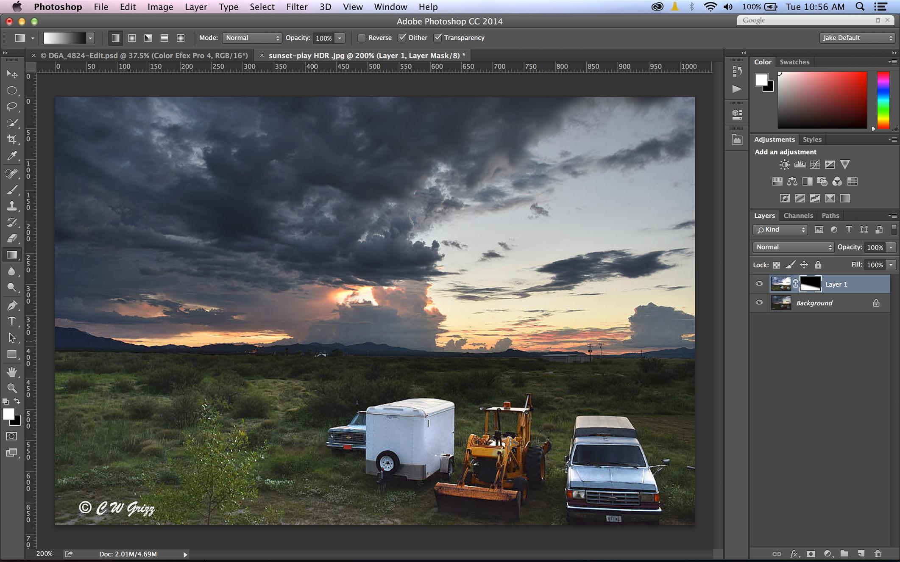Viewport: 900px width, 562px height.
Task: Switch to the Channels tab
Action: pyautogui.click(x=798, y=216)
